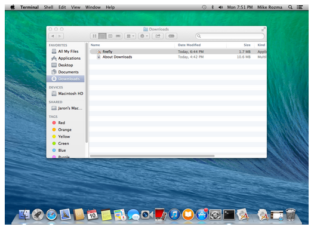The image size is (314, 227).
Task: Go forward in Finder history
Action: coord(60,36)
